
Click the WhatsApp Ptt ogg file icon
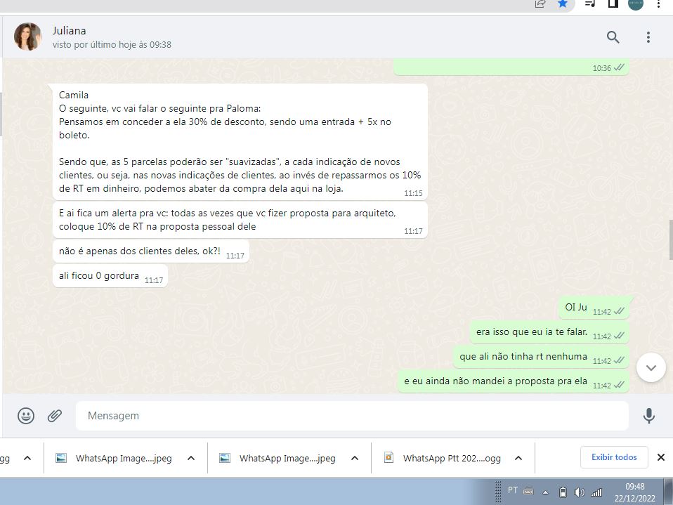click(x=388, y=458)
